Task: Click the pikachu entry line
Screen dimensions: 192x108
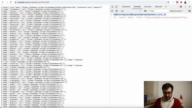Action: (x=33, y=54)
